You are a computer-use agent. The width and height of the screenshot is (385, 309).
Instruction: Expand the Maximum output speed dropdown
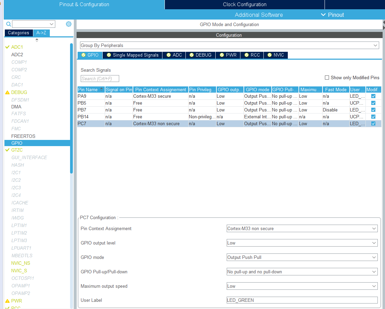[302, 286]
